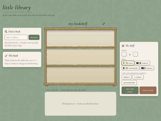The image size is (161, 121).
Task: Click the checkmark icon beside This book
Action: 6,56
